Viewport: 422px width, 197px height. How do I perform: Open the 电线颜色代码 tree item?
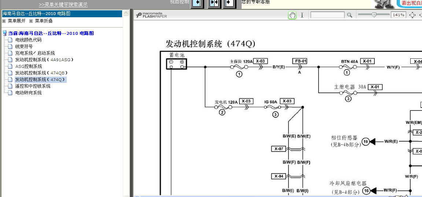[x=28, y=40]
